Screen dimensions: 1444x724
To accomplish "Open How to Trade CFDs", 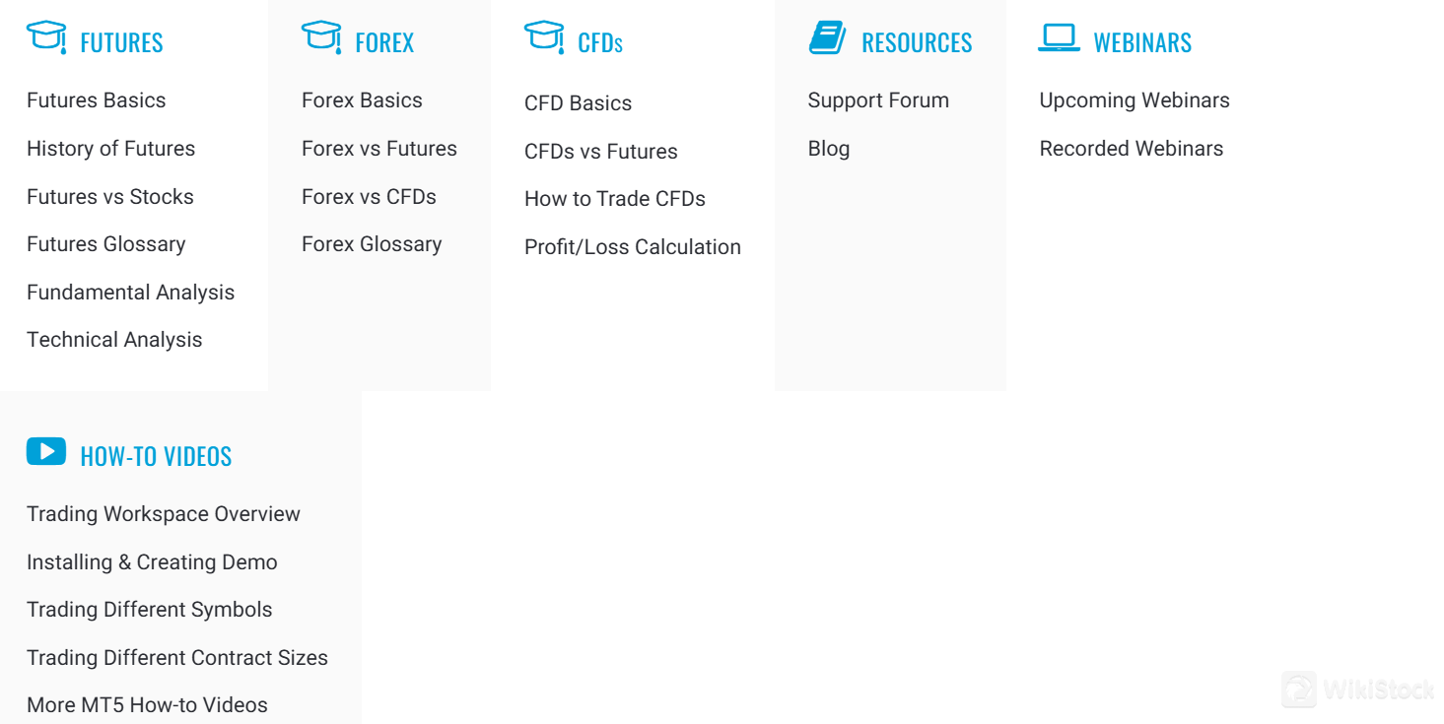I will [615, 199].
